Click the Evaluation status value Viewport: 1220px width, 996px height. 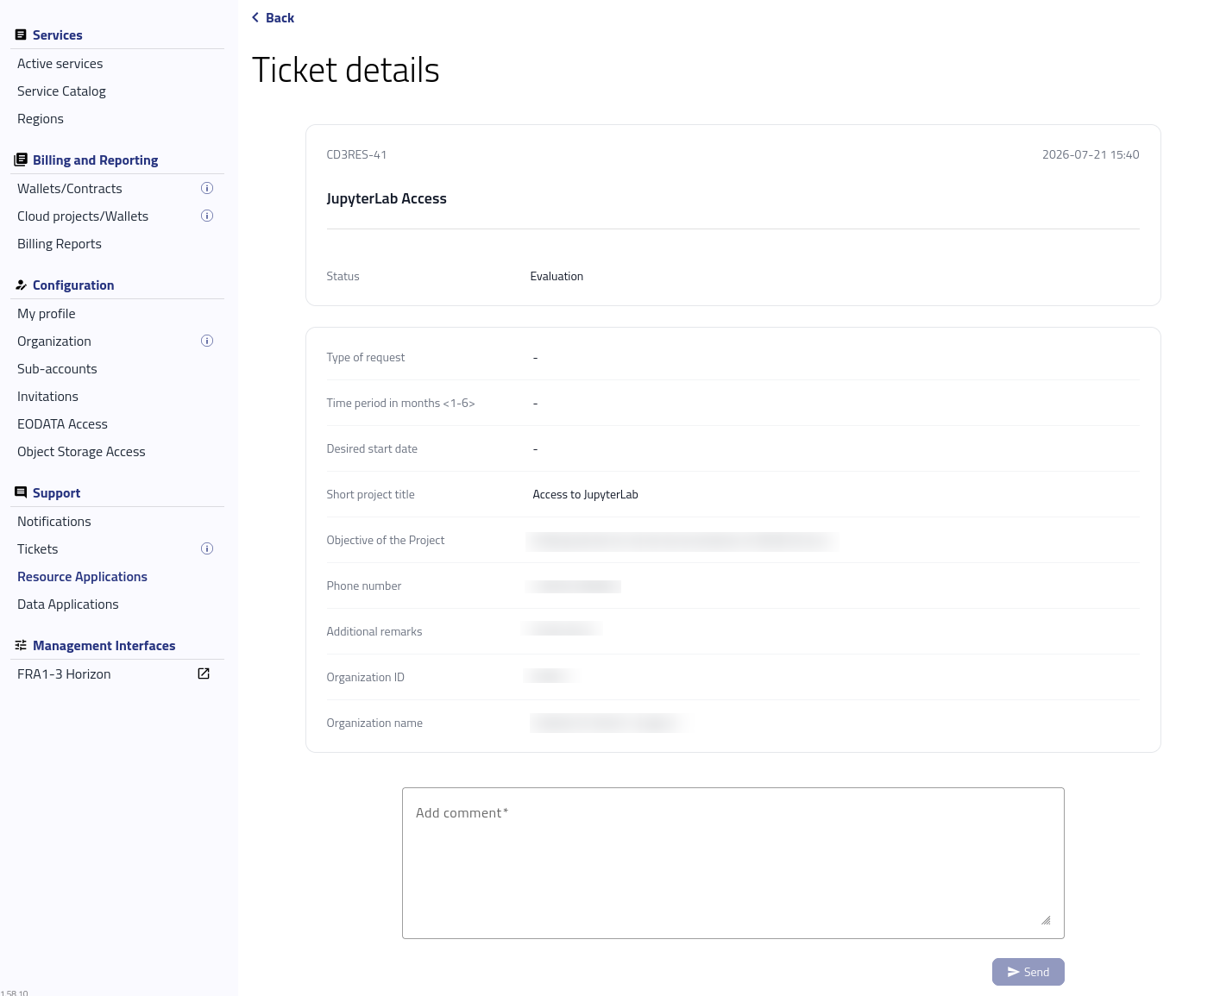pos(557,277)
